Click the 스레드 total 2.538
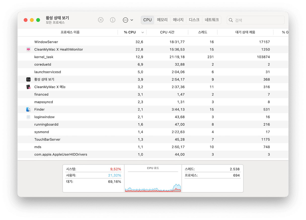The width and height of the screenshot is (306, 220). [x=235, y=169]
